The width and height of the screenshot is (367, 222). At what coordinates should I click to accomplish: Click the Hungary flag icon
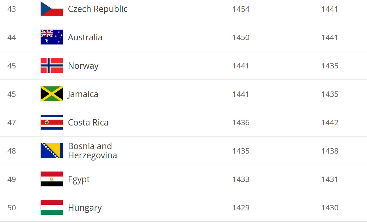[x=51, y=207]
